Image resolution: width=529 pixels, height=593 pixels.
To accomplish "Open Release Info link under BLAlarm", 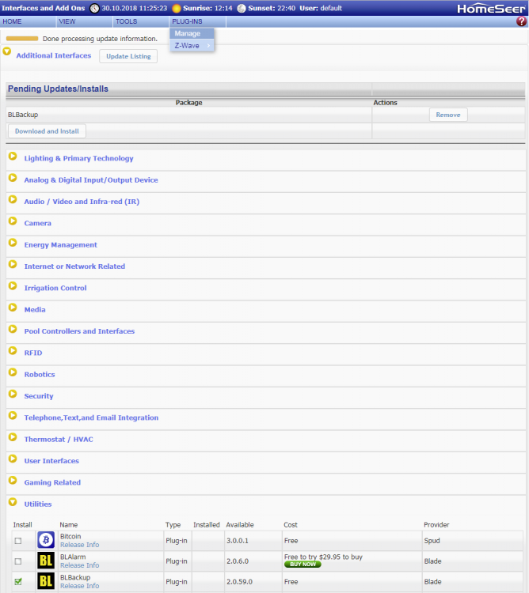I will click(x=79, y=565).
